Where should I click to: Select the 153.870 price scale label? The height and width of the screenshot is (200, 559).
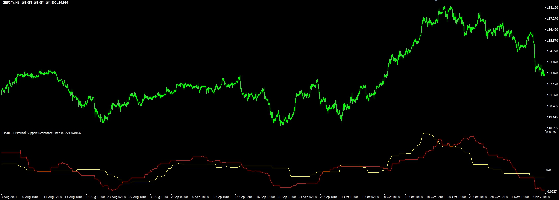pos(552,62)
